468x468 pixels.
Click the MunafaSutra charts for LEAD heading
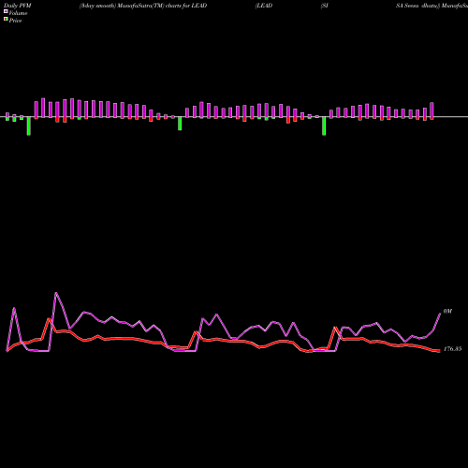pyautogui.click(x=143, y=6)
